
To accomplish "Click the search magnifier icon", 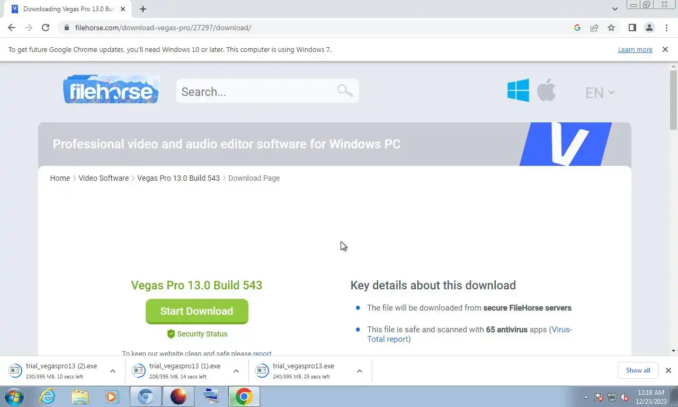I will pyautogui.click(x=345, y=91).
